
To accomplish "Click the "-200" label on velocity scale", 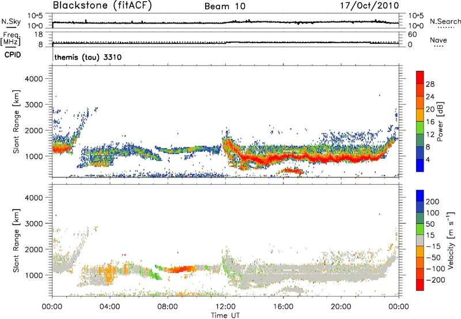I will point(436,280).
